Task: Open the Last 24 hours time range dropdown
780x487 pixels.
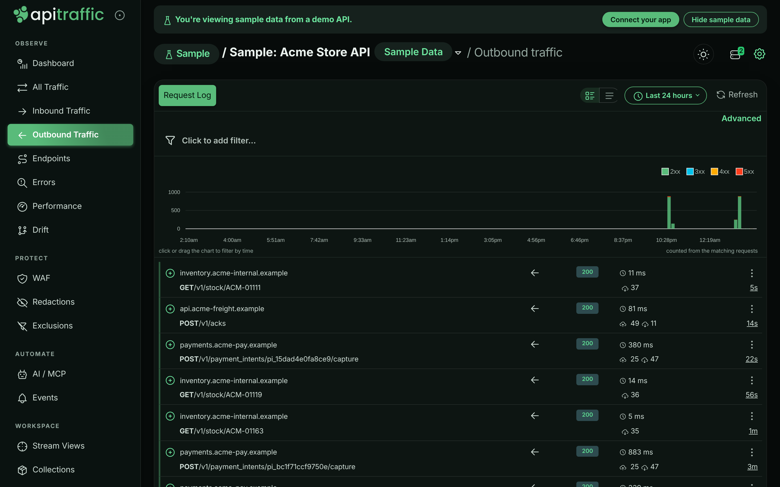Action: coord(666,96)
